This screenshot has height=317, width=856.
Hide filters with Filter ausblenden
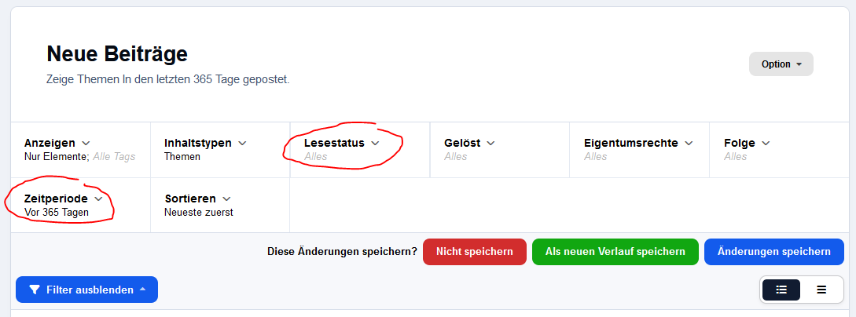86,290
